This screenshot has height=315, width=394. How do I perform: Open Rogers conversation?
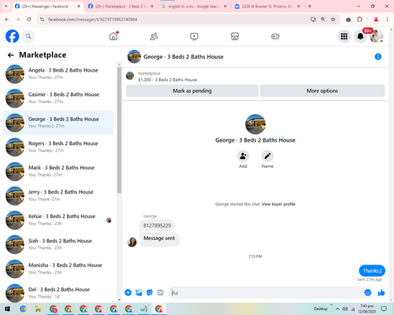(x=58, y=147)
